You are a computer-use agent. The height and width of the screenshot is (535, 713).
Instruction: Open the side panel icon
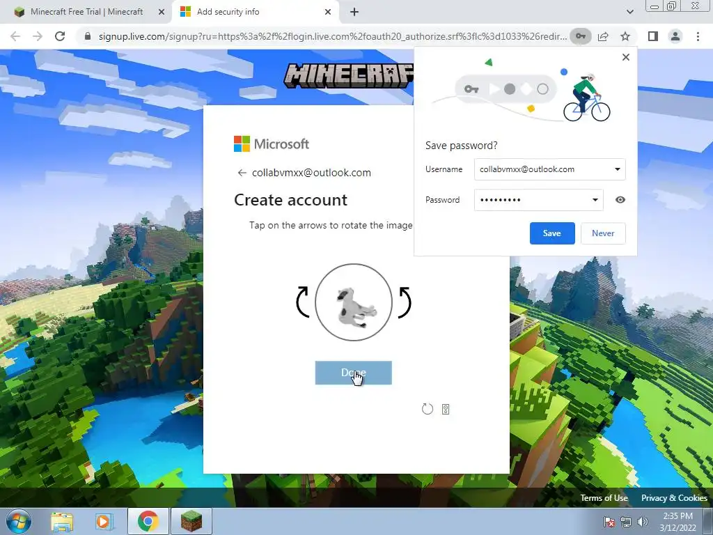pos(653,36)
